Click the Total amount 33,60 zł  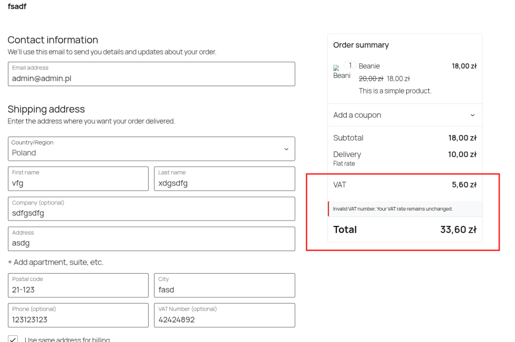coord(458,230)
